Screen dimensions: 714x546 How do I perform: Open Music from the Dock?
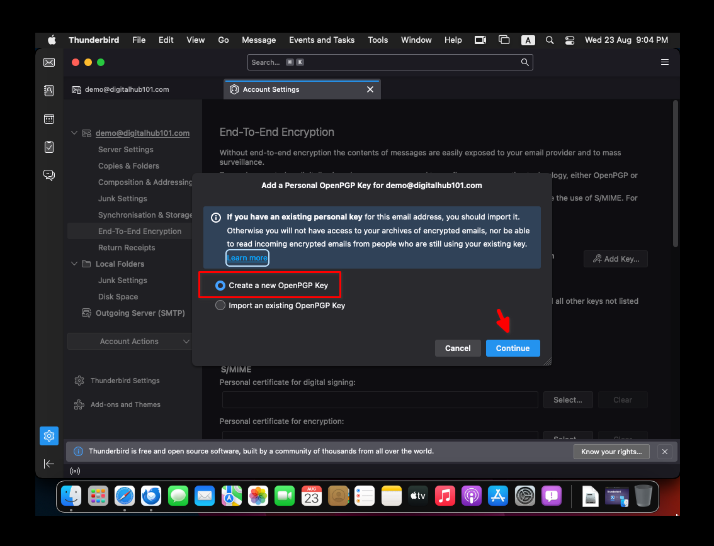tap(445, 496)
